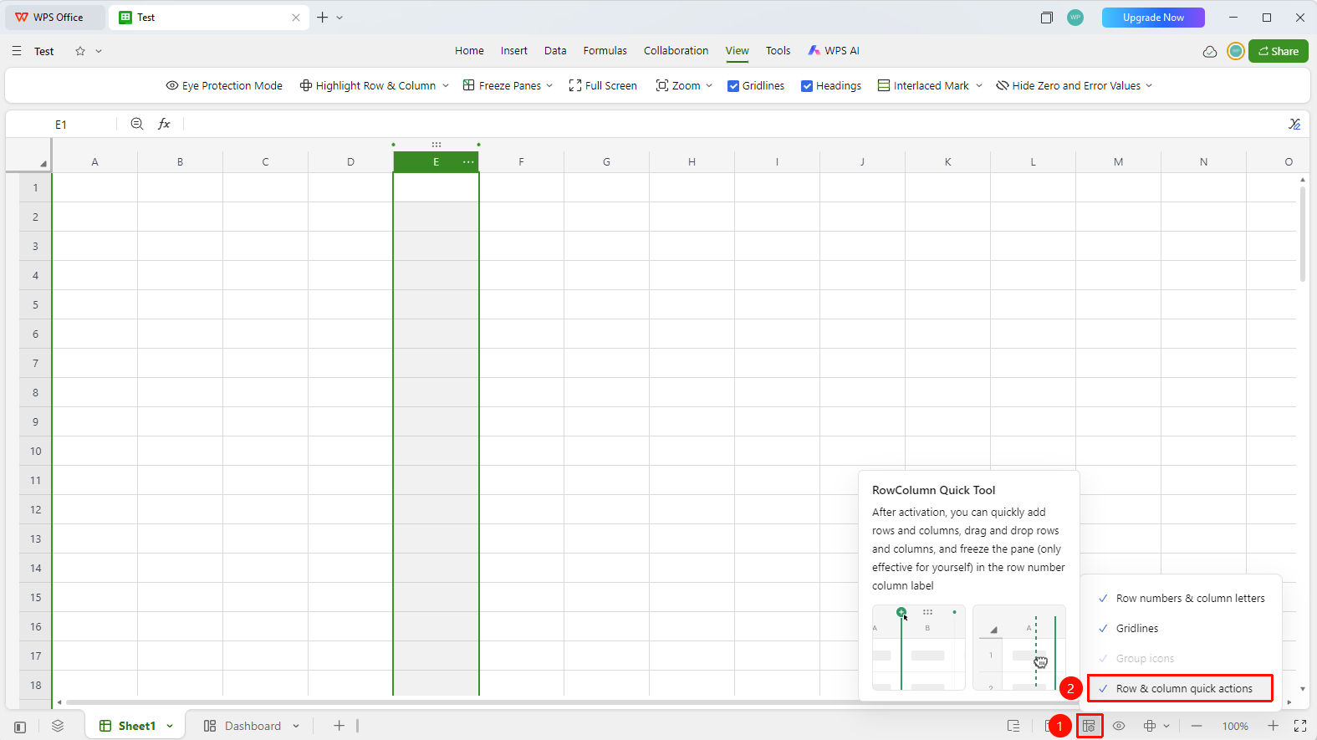
Task: Toggle the sidebar panel icon in the status bar
Action: point(20,727)
